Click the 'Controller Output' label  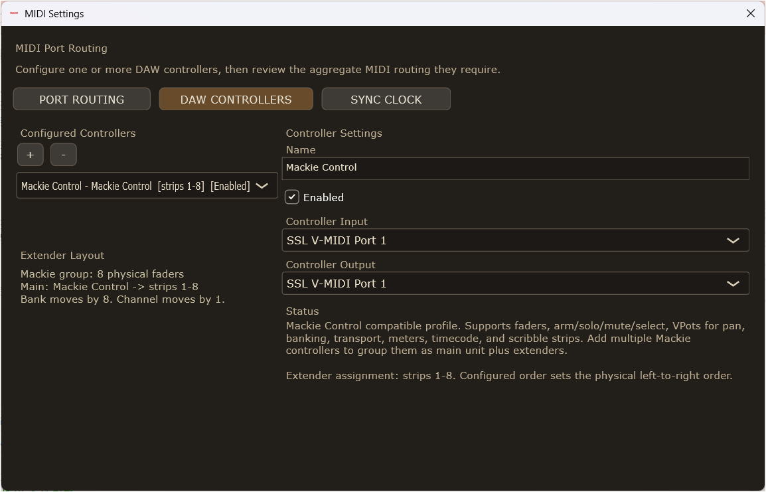[331, 265]
